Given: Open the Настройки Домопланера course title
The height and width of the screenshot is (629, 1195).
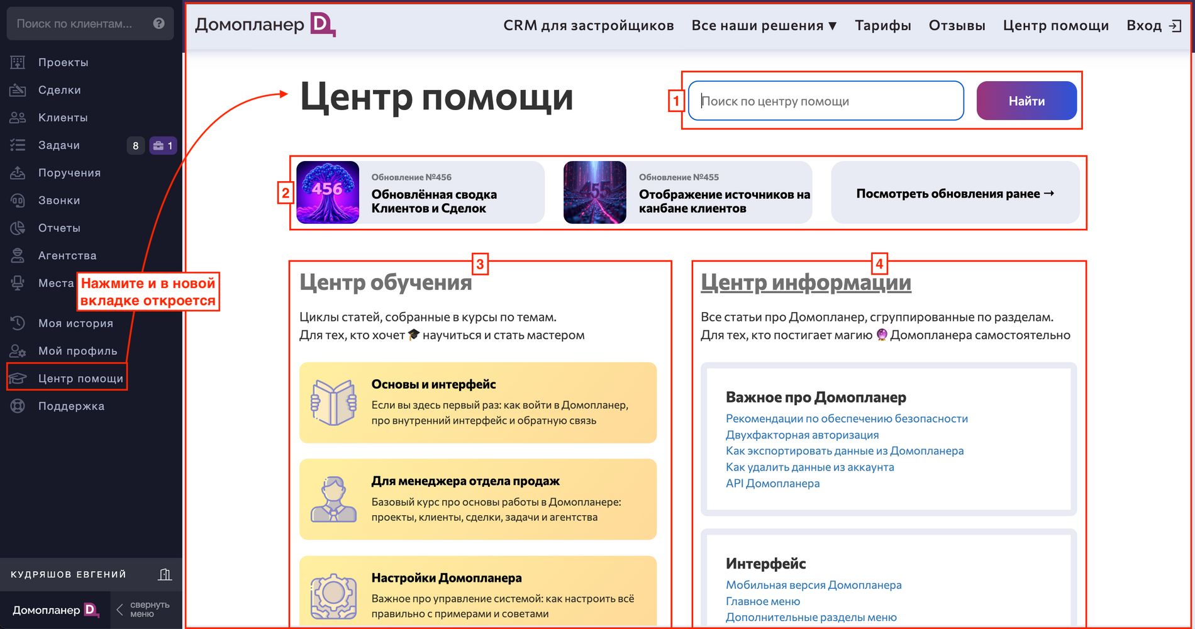Looking at the screenshot, I should (x=447, y=578).
